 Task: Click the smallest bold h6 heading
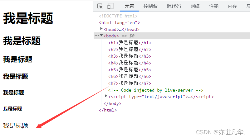tap(12, 109)
